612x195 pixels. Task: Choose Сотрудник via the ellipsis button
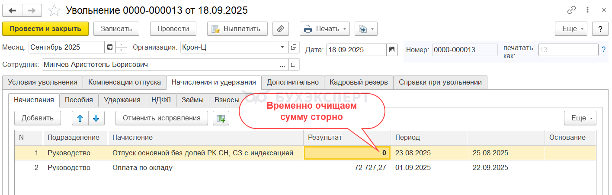click(x=283, y=65)
